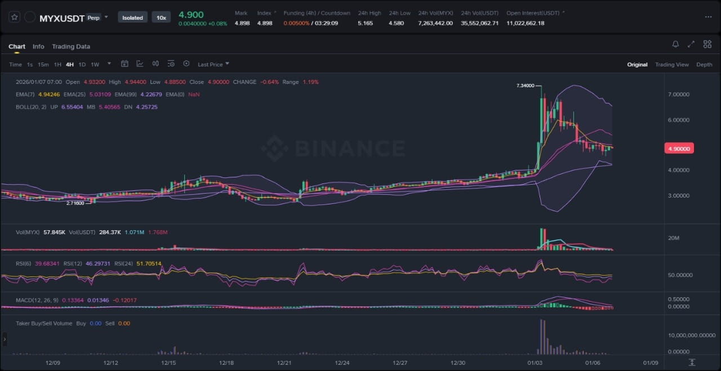
Task: Switch to Original chart view
Action: pos(637,65)
